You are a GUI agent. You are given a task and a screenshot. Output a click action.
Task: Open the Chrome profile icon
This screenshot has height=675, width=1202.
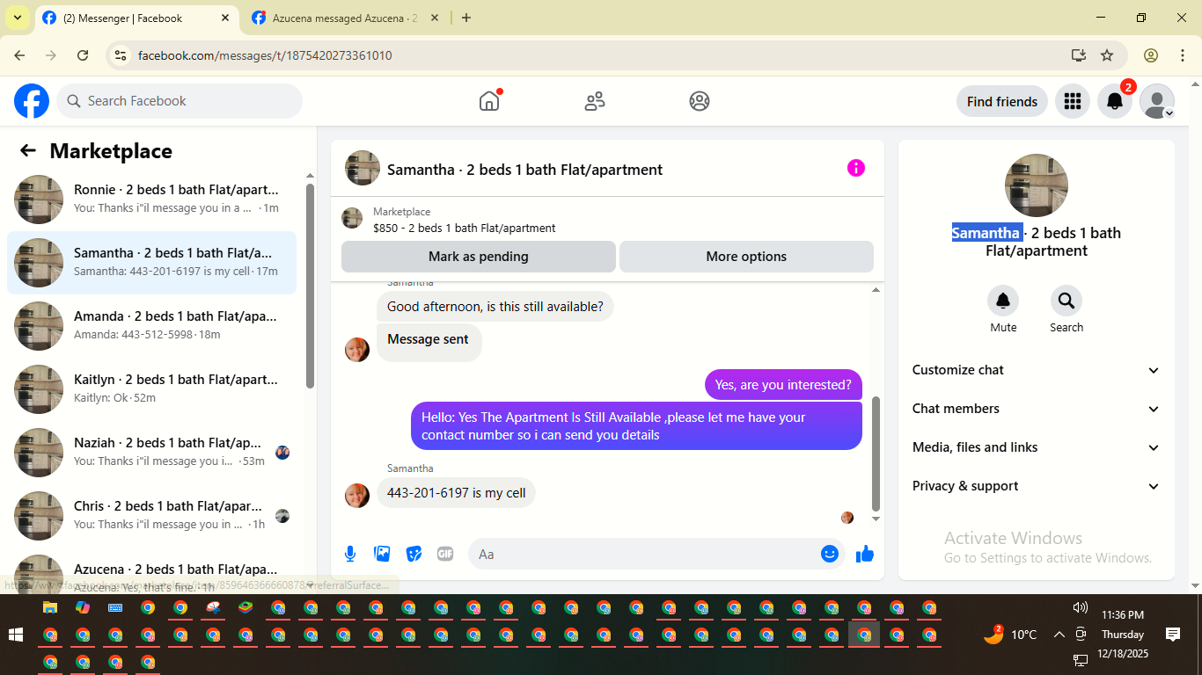[x=1151, y=55]
